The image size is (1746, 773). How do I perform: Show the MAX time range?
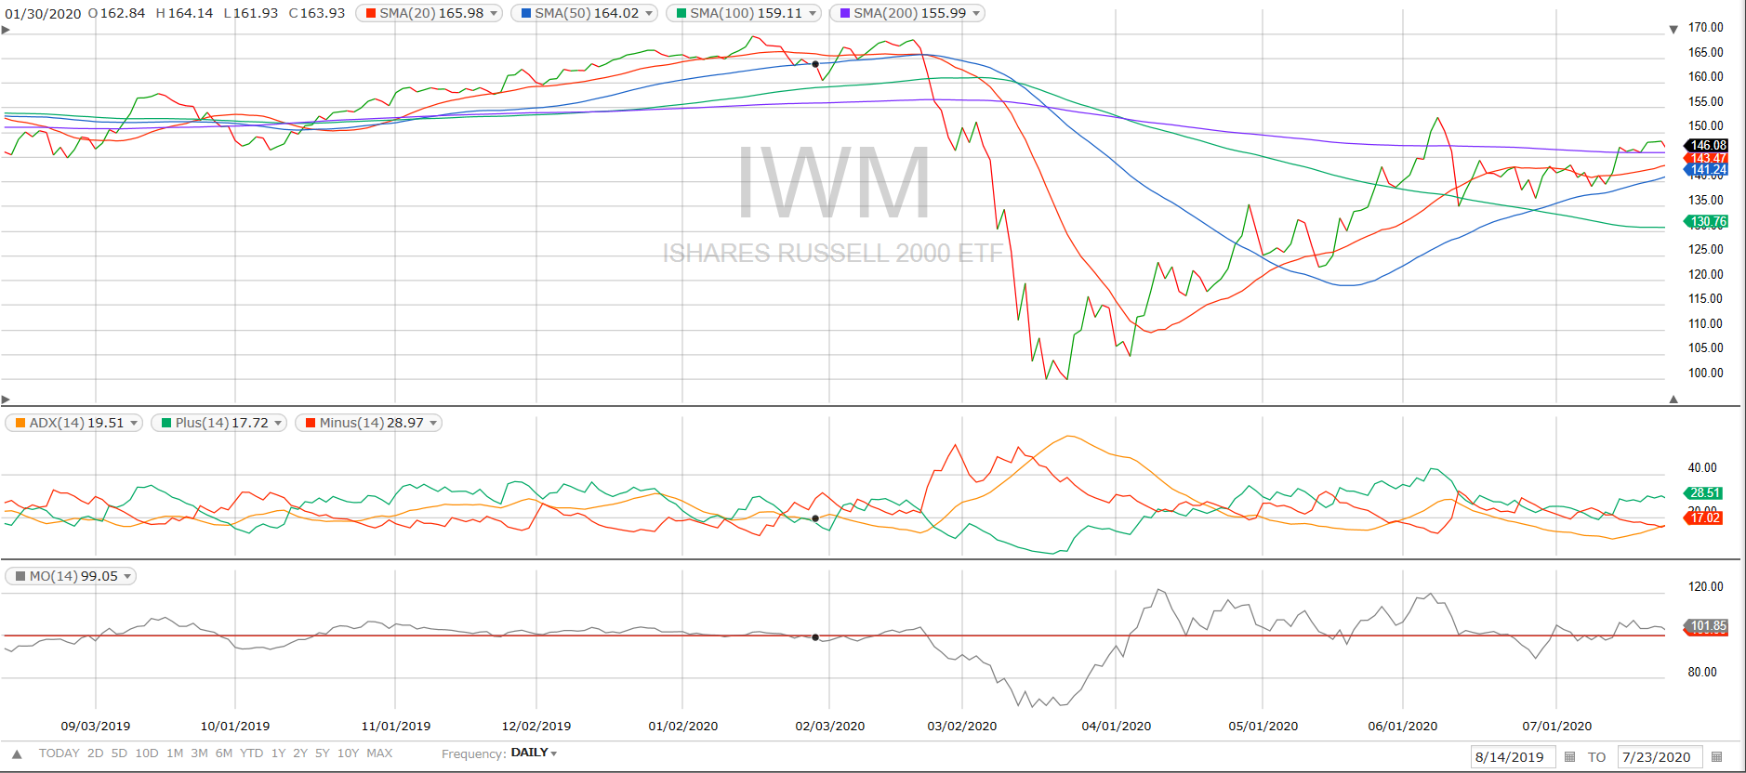pos(379,753)
